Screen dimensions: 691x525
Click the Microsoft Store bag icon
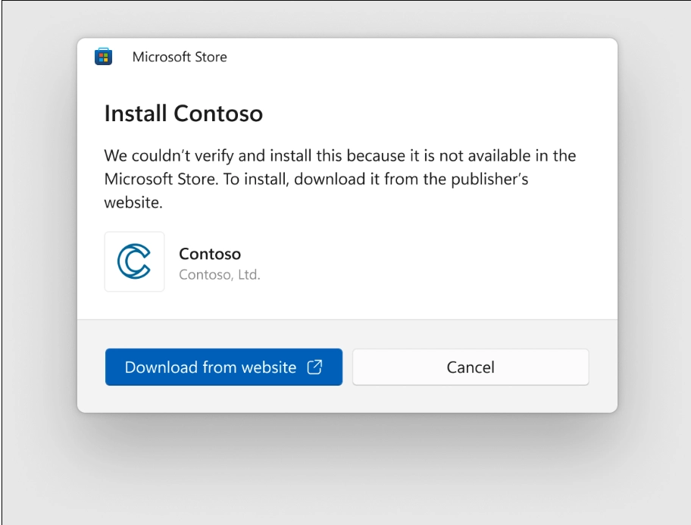[x=104, y=56]
